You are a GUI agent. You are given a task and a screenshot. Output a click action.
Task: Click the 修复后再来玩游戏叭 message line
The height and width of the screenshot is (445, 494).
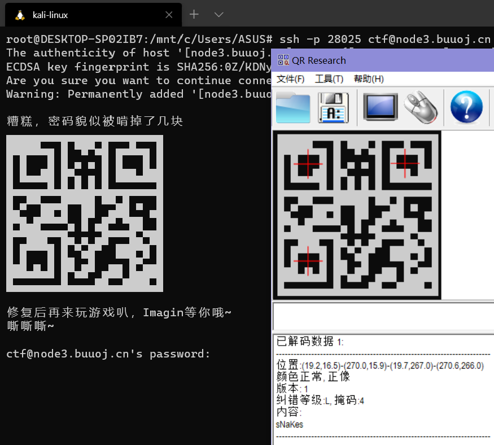[119, 312]
